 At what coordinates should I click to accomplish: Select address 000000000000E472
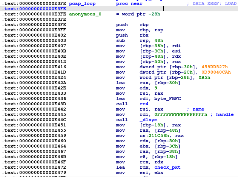tap(43, 167)
